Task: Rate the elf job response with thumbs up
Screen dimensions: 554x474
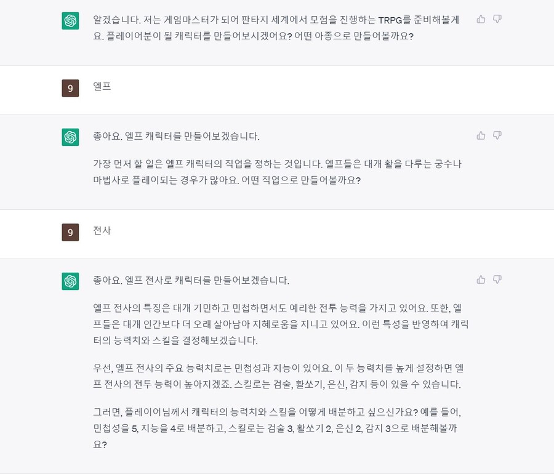Action: click(481, 135)
